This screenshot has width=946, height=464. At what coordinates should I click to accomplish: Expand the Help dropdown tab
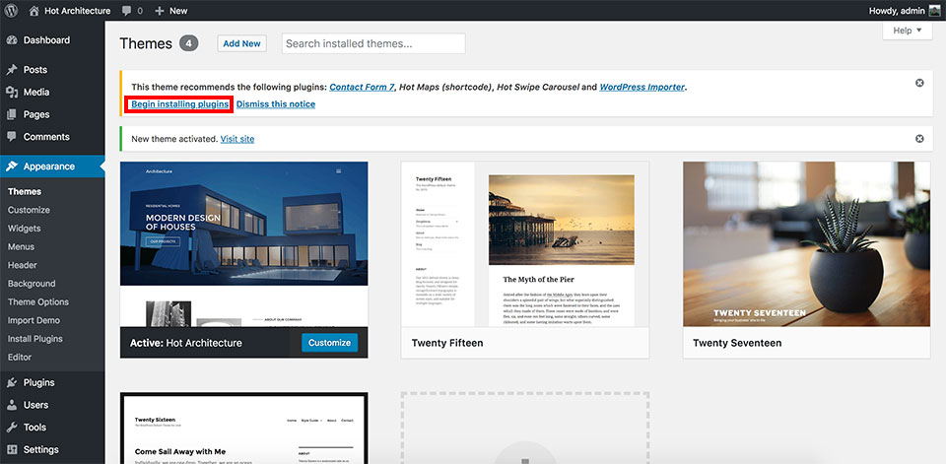point(908,31)
